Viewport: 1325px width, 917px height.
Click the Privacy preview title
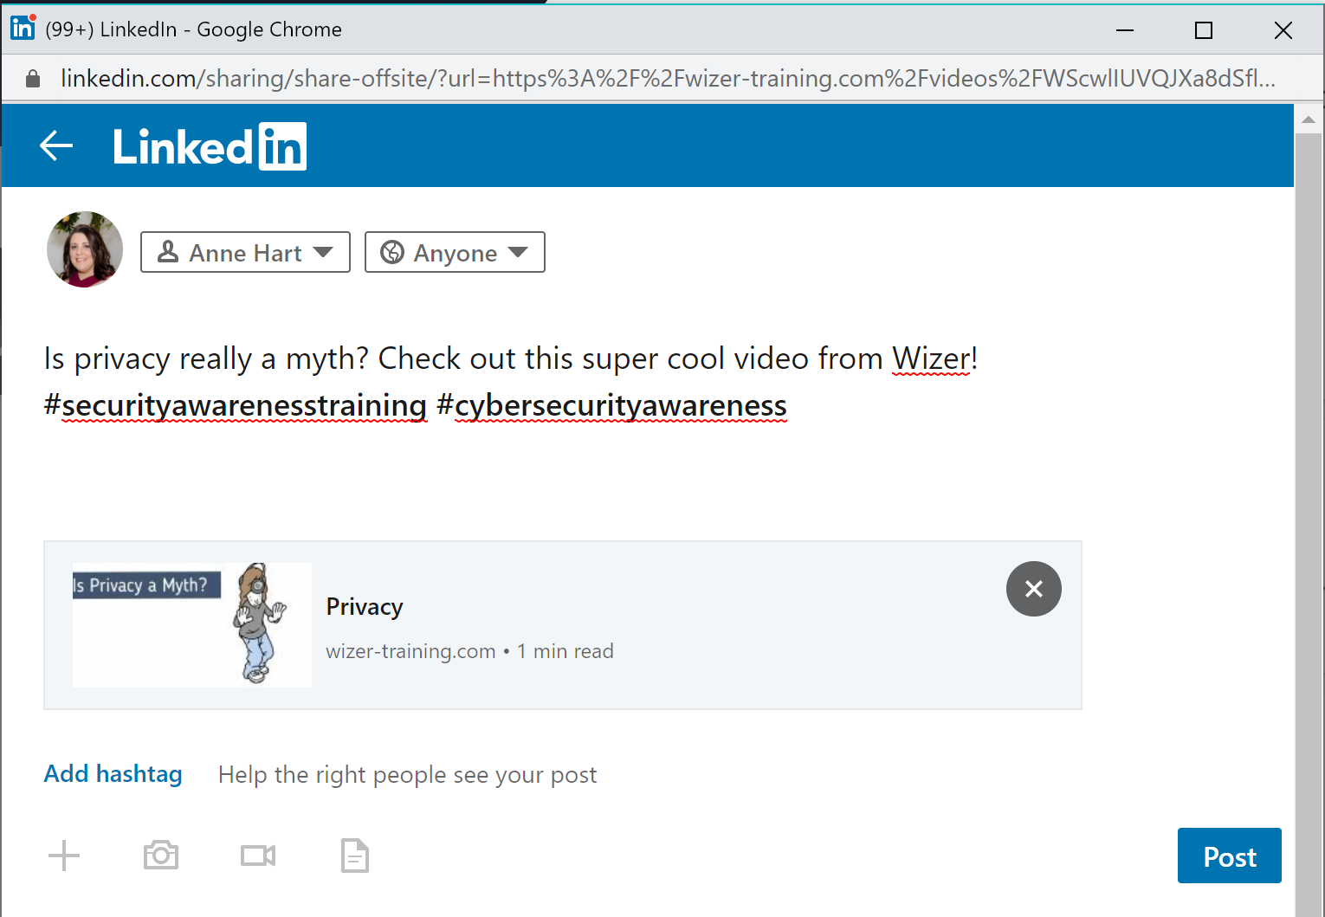coord(365,607)
